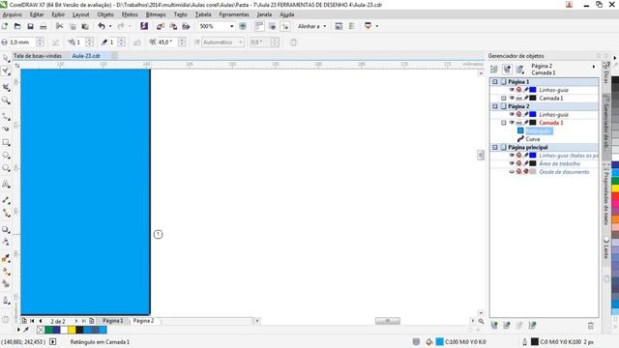This screenshot has width=619, height=348.
Task: Open the Automático dropdown in property bar
Action: [240, 43]
